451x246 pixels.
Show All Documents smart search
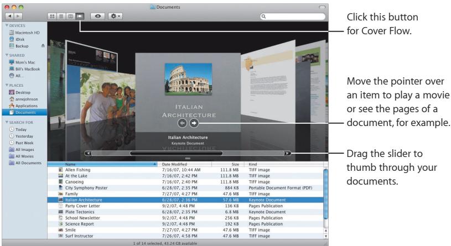click(25, 163)
